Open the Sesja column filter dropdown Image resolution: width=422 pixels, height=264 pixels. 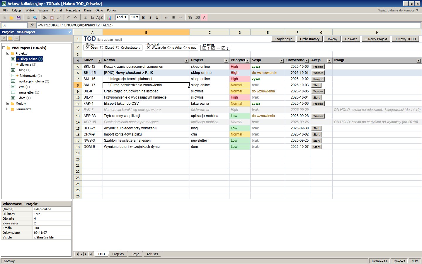[282, 61]
